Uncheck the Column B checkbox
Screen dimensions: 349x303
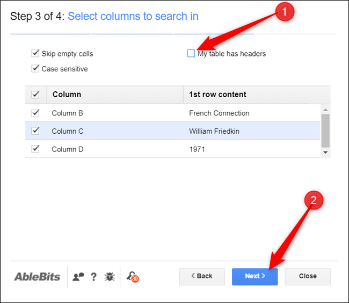35,113
